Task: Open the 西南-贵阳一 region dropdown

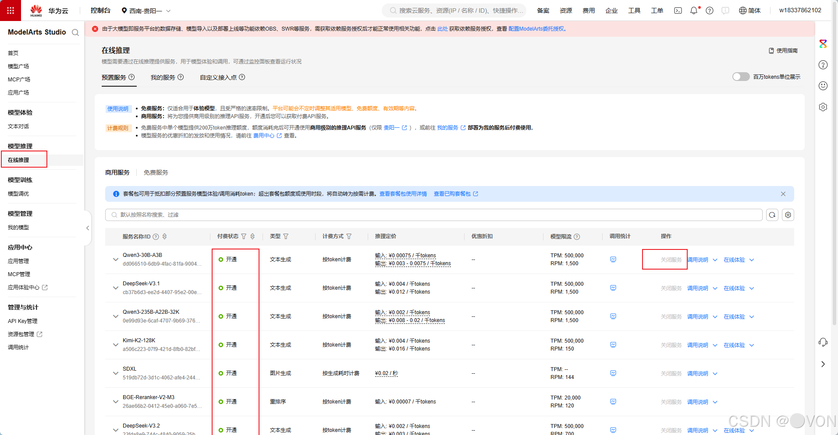Action: coord(146,11)
